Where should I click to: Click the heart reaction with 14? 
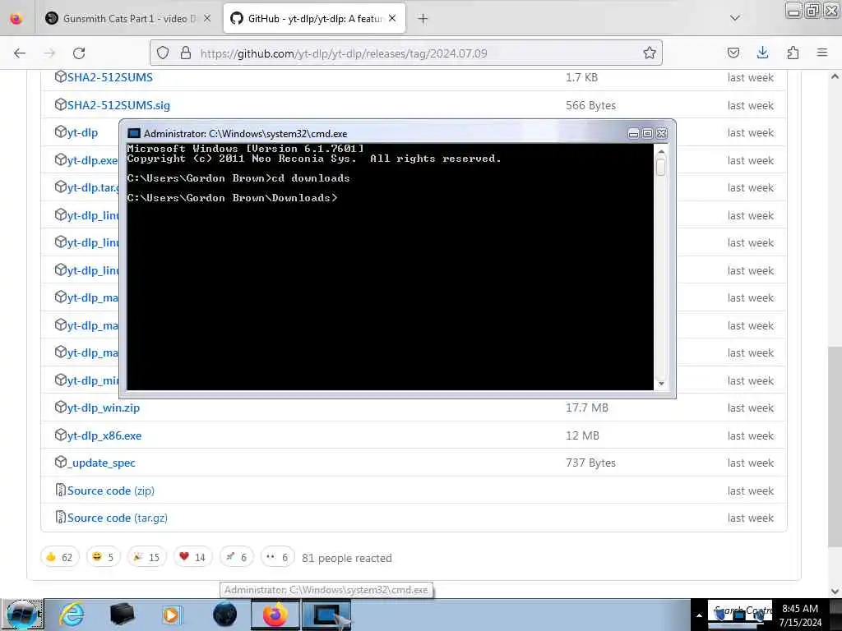point(192,557)
